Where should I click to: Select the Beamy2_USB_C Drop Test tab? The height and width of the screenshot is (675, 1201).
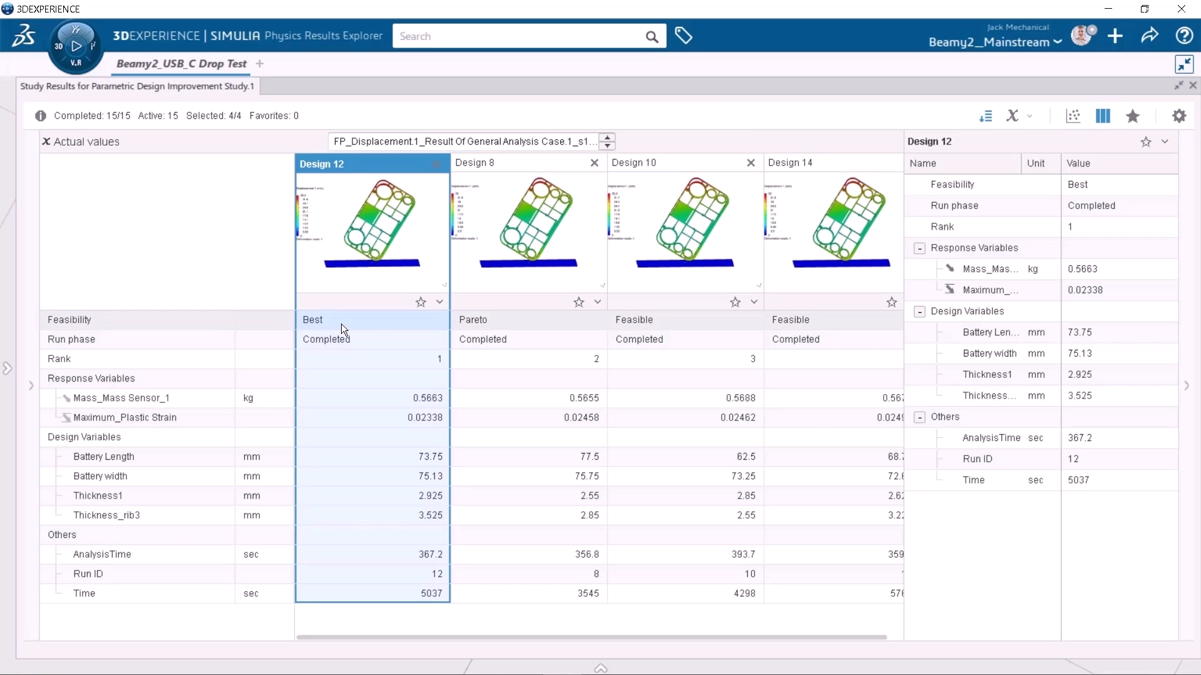click(181, 64)
